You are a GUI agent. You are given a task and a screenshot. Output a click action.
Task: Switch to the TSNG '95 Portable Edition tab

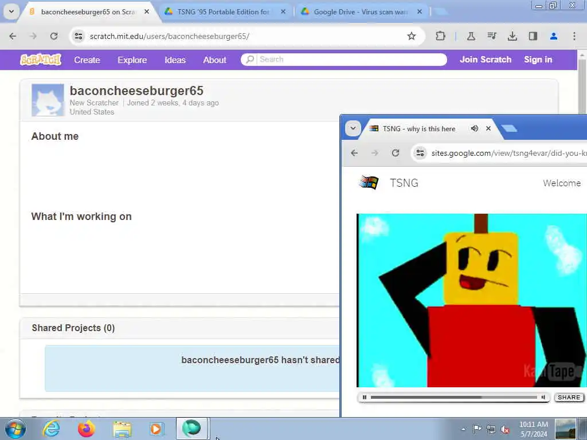[x=224, y=12]
